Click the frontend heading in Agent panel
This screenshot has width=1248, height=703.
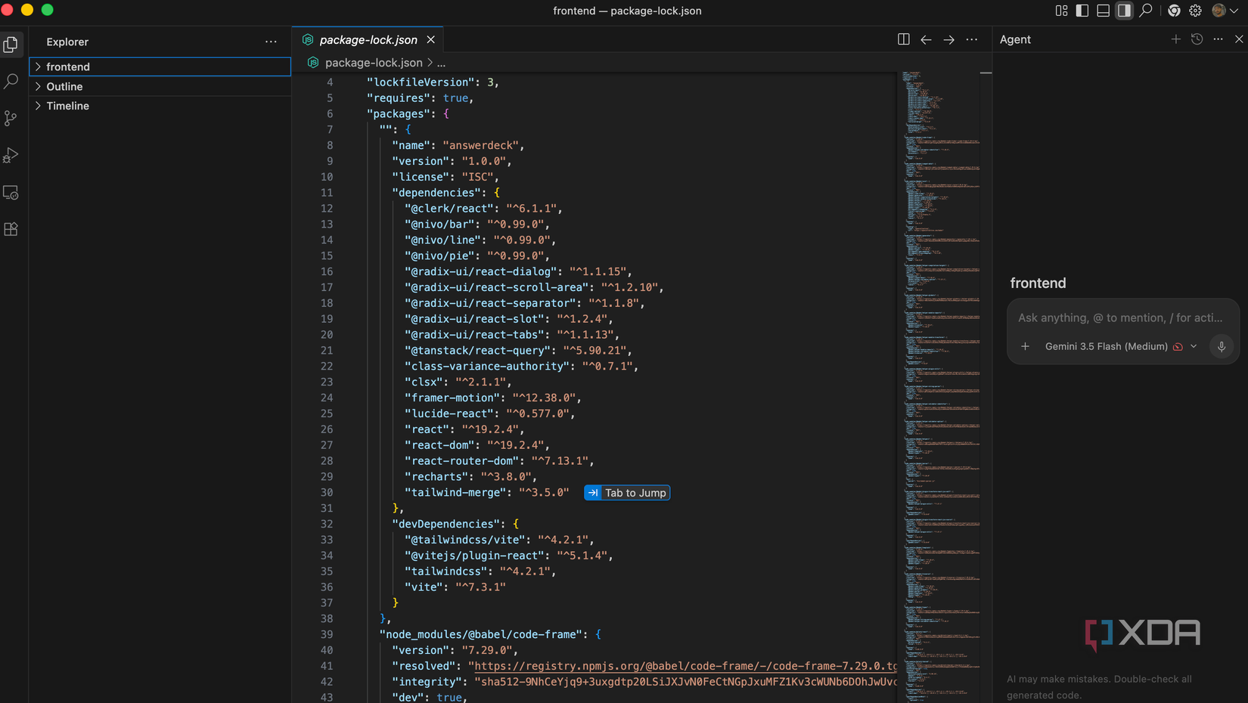point(1038,283)
